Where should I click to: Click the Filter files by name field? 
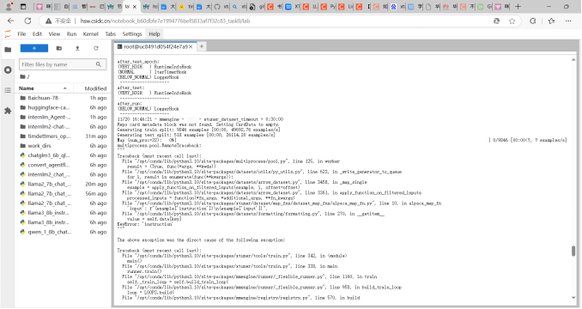tap(63, 64)
